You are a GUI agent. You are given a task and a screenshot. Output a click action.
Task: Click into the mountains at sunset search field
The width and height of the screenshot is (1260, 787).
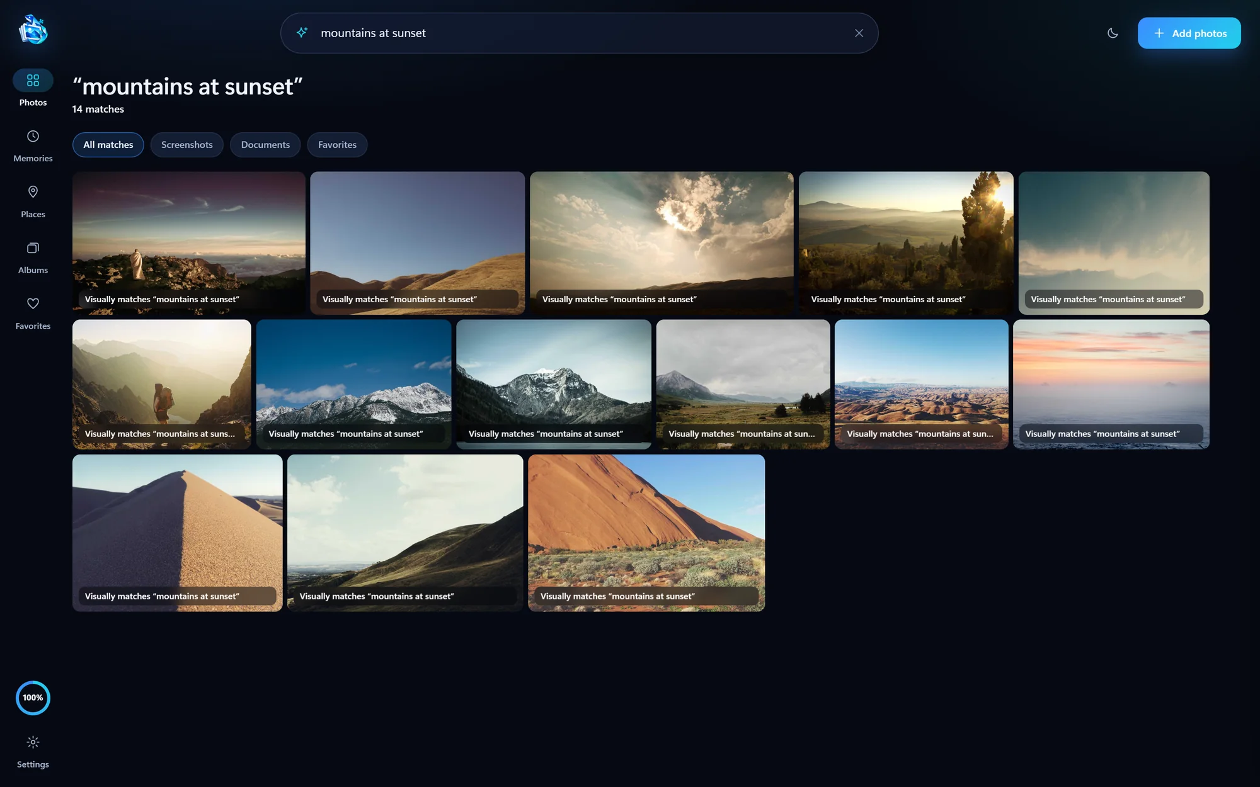(578, 33)
